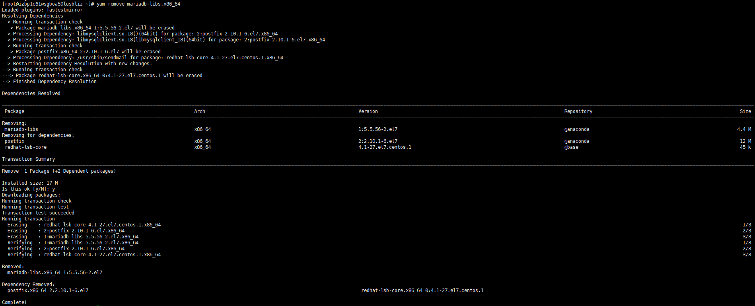Click the 'Repository' column header
This screenshot has height=306, width=755.
point(578,111)
